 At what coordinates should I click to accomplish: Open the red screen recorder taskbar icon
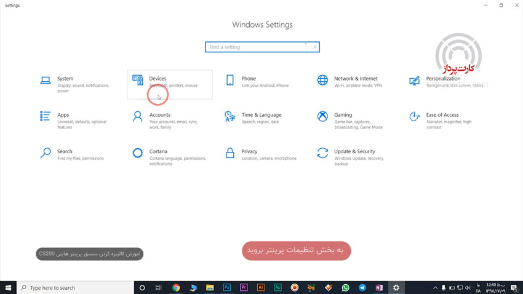point(295,287)
